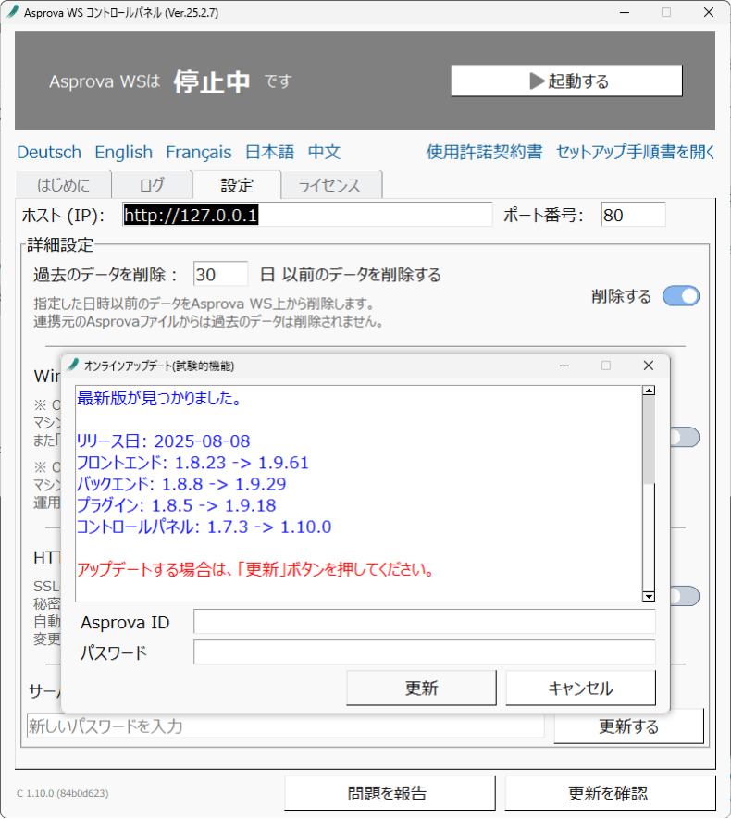This screenshot has width=731, height=819.
Task: Click the 30 days deletion field
Action: pyautogui.click(x=220, y=274)
